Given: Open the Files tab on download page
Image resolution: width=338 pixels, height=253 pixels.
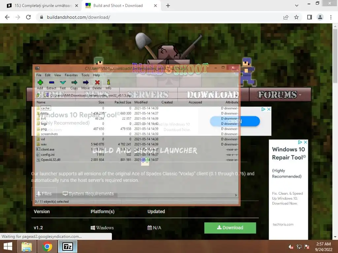Looking at the screenshot, I should [44, 194].
